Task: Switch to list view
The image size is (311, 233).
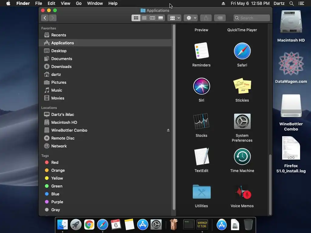Action: (144, 18)
